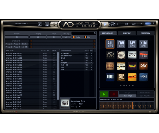
Task: Choose the Funk'd Up beats pack
Action: click(132, 77)
